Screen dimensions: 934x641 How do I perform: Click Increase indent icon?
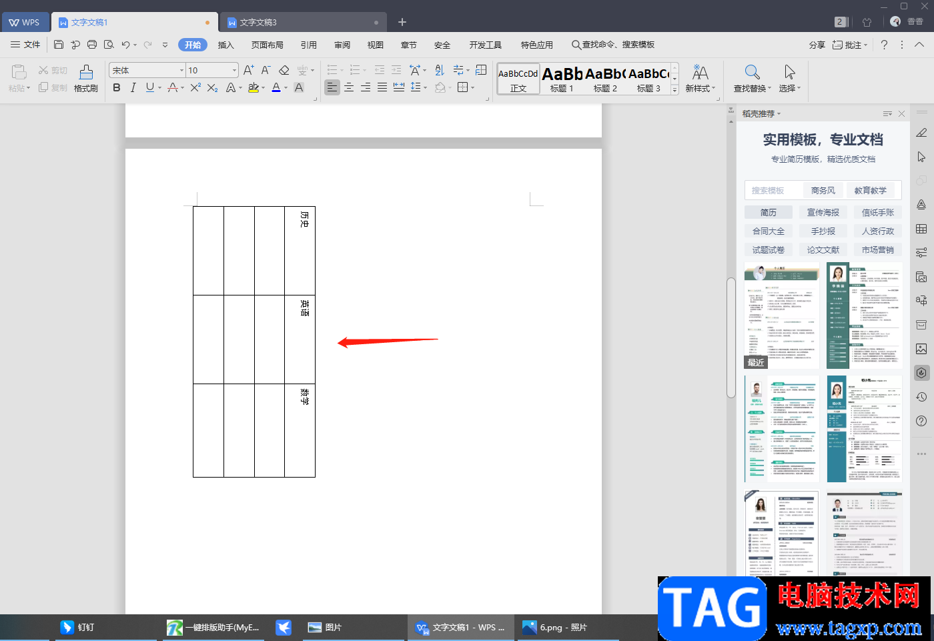coord(396,70)
